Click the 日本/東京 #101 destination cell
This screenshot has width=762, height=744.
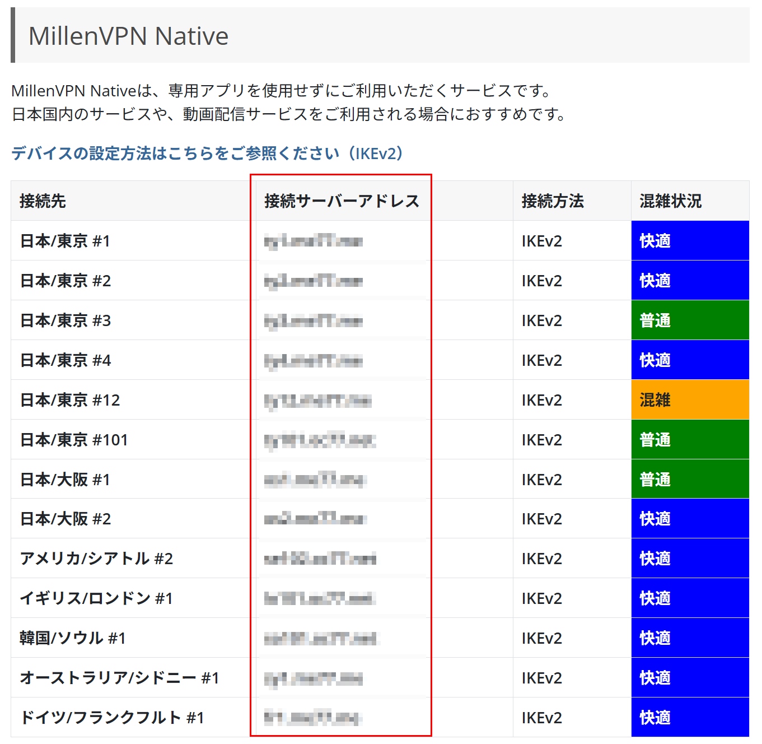point(74,440)
